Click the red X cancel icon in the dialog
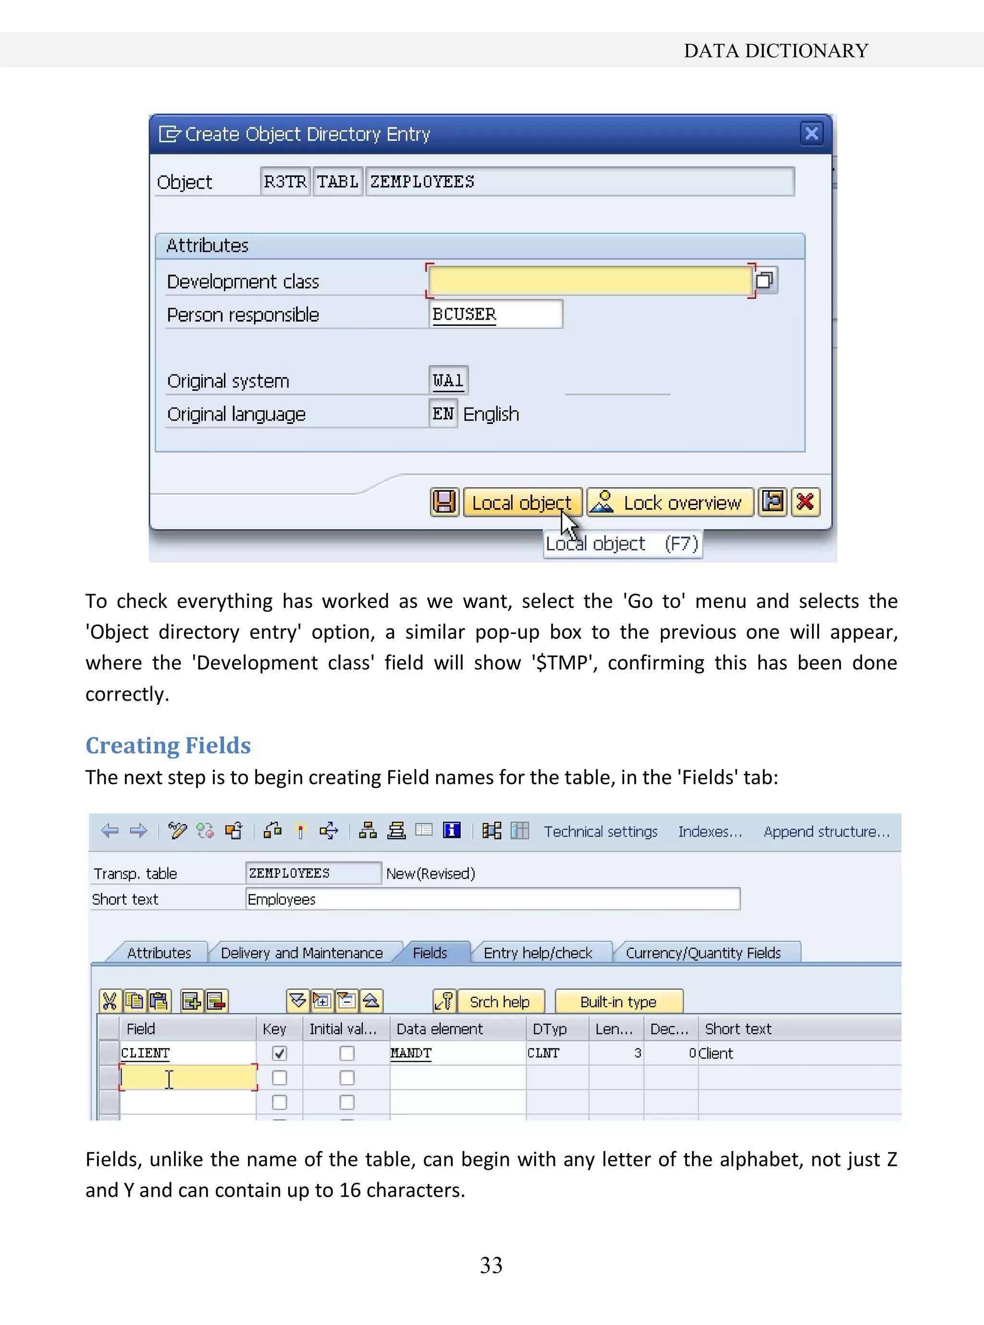 coord(805,502)
